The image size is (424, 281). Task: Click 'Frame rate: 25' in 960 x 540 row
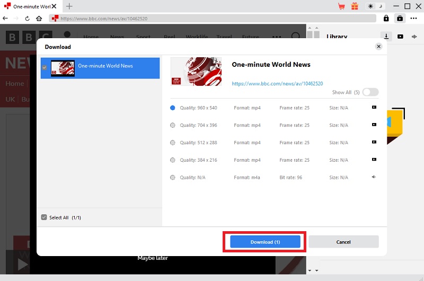tap(295, 108)
